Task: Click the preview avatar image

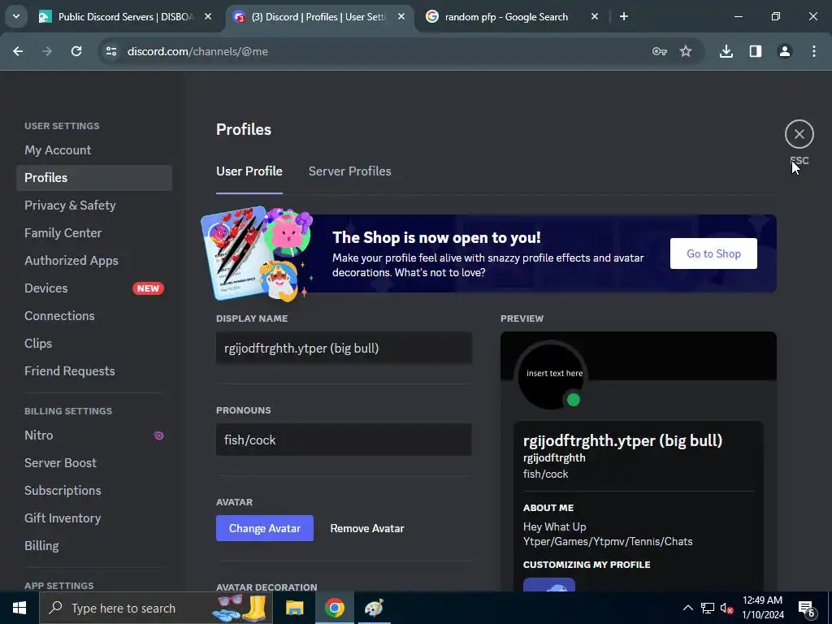Action: coord(551,375)
